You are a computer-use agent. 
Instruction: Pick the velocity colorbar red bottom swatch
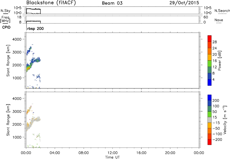tap(210, 142)
